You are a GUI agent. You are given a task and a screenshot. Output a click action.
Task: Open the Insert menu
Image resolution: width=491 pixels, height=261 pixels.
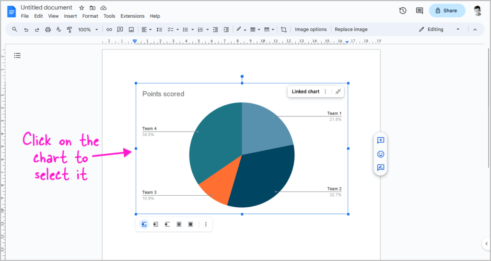click(70, 16)
